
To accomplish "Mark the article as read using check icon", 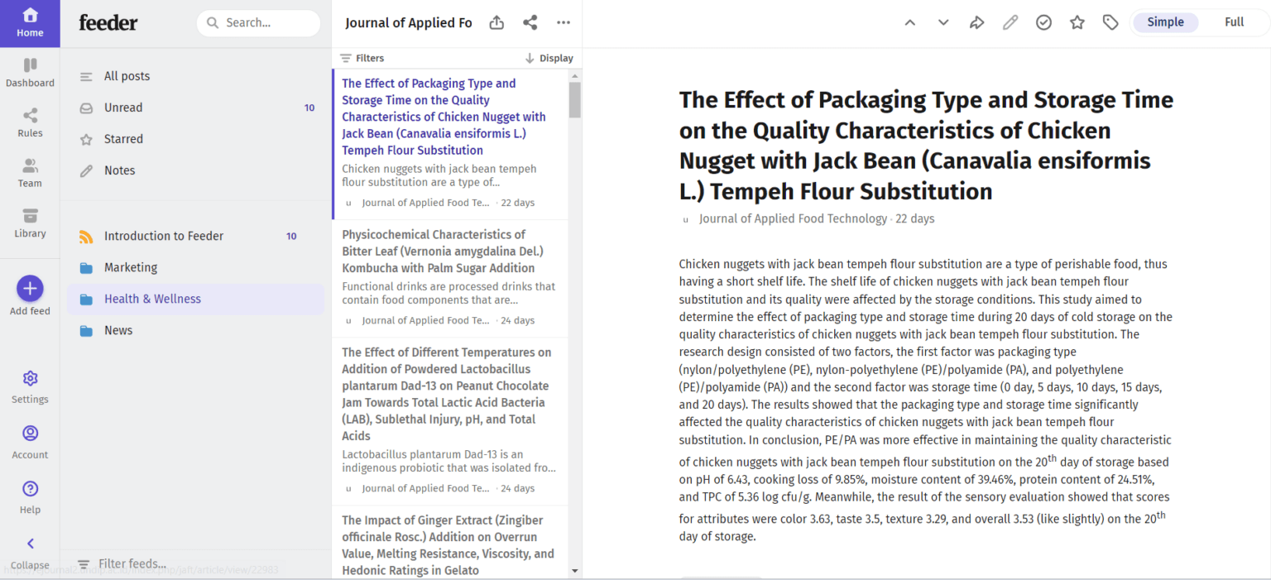I will pos(1043,22).
